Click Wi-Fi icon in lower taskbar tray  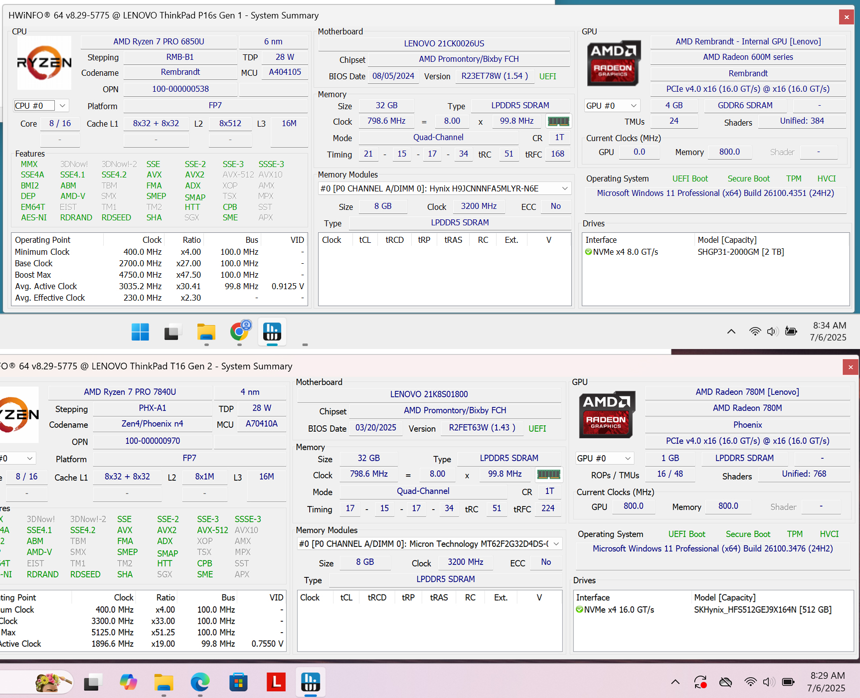[x=750, y=682]
